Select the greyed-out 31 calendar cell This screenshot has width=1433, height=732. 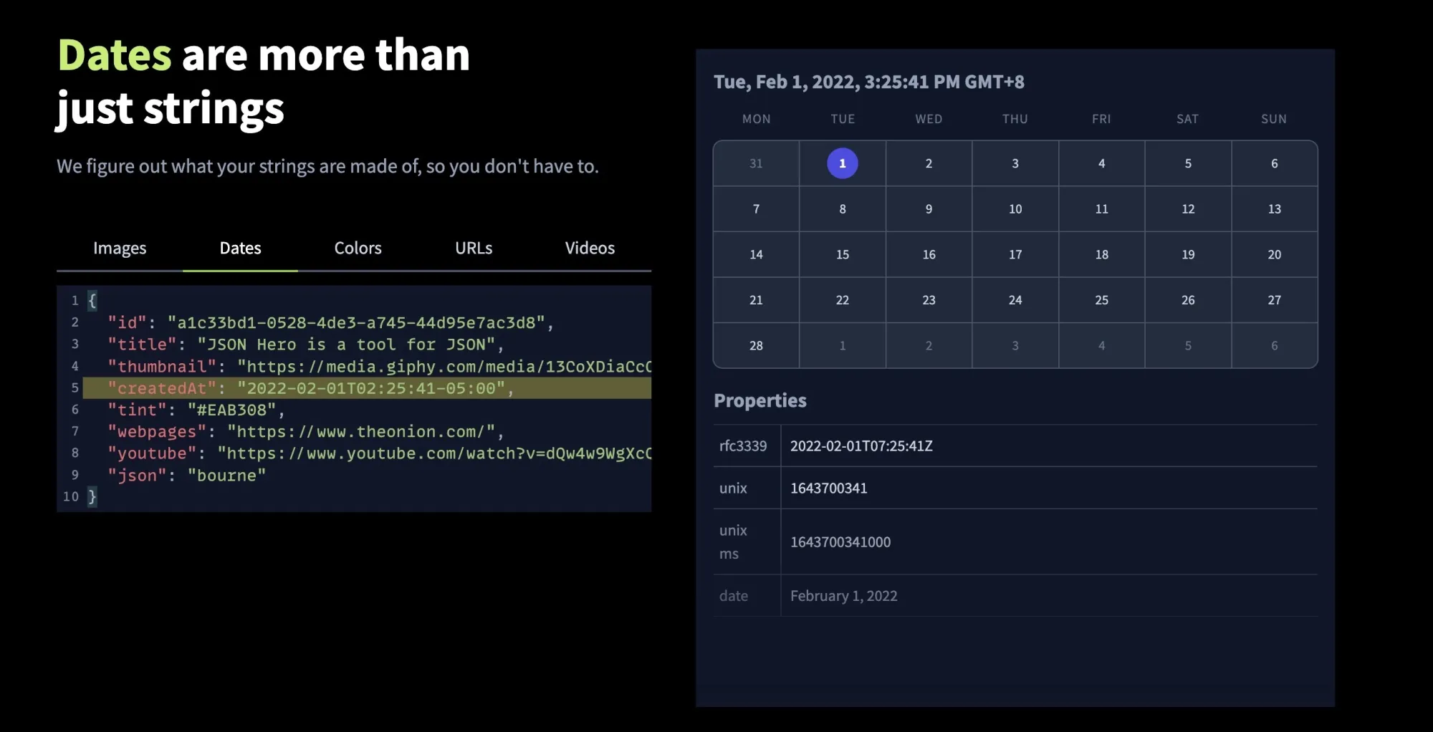[x=756, y=163]
